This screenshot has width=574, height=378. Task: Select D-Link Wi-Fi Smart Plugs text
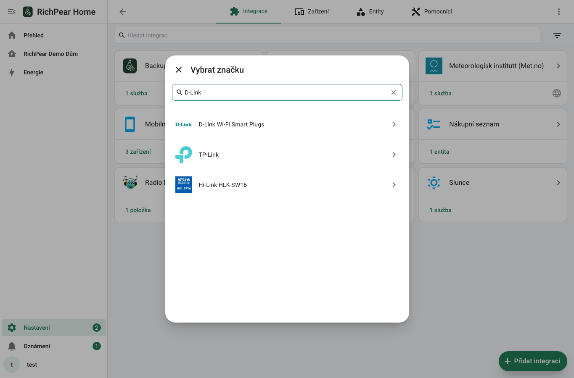click(231, 124)
